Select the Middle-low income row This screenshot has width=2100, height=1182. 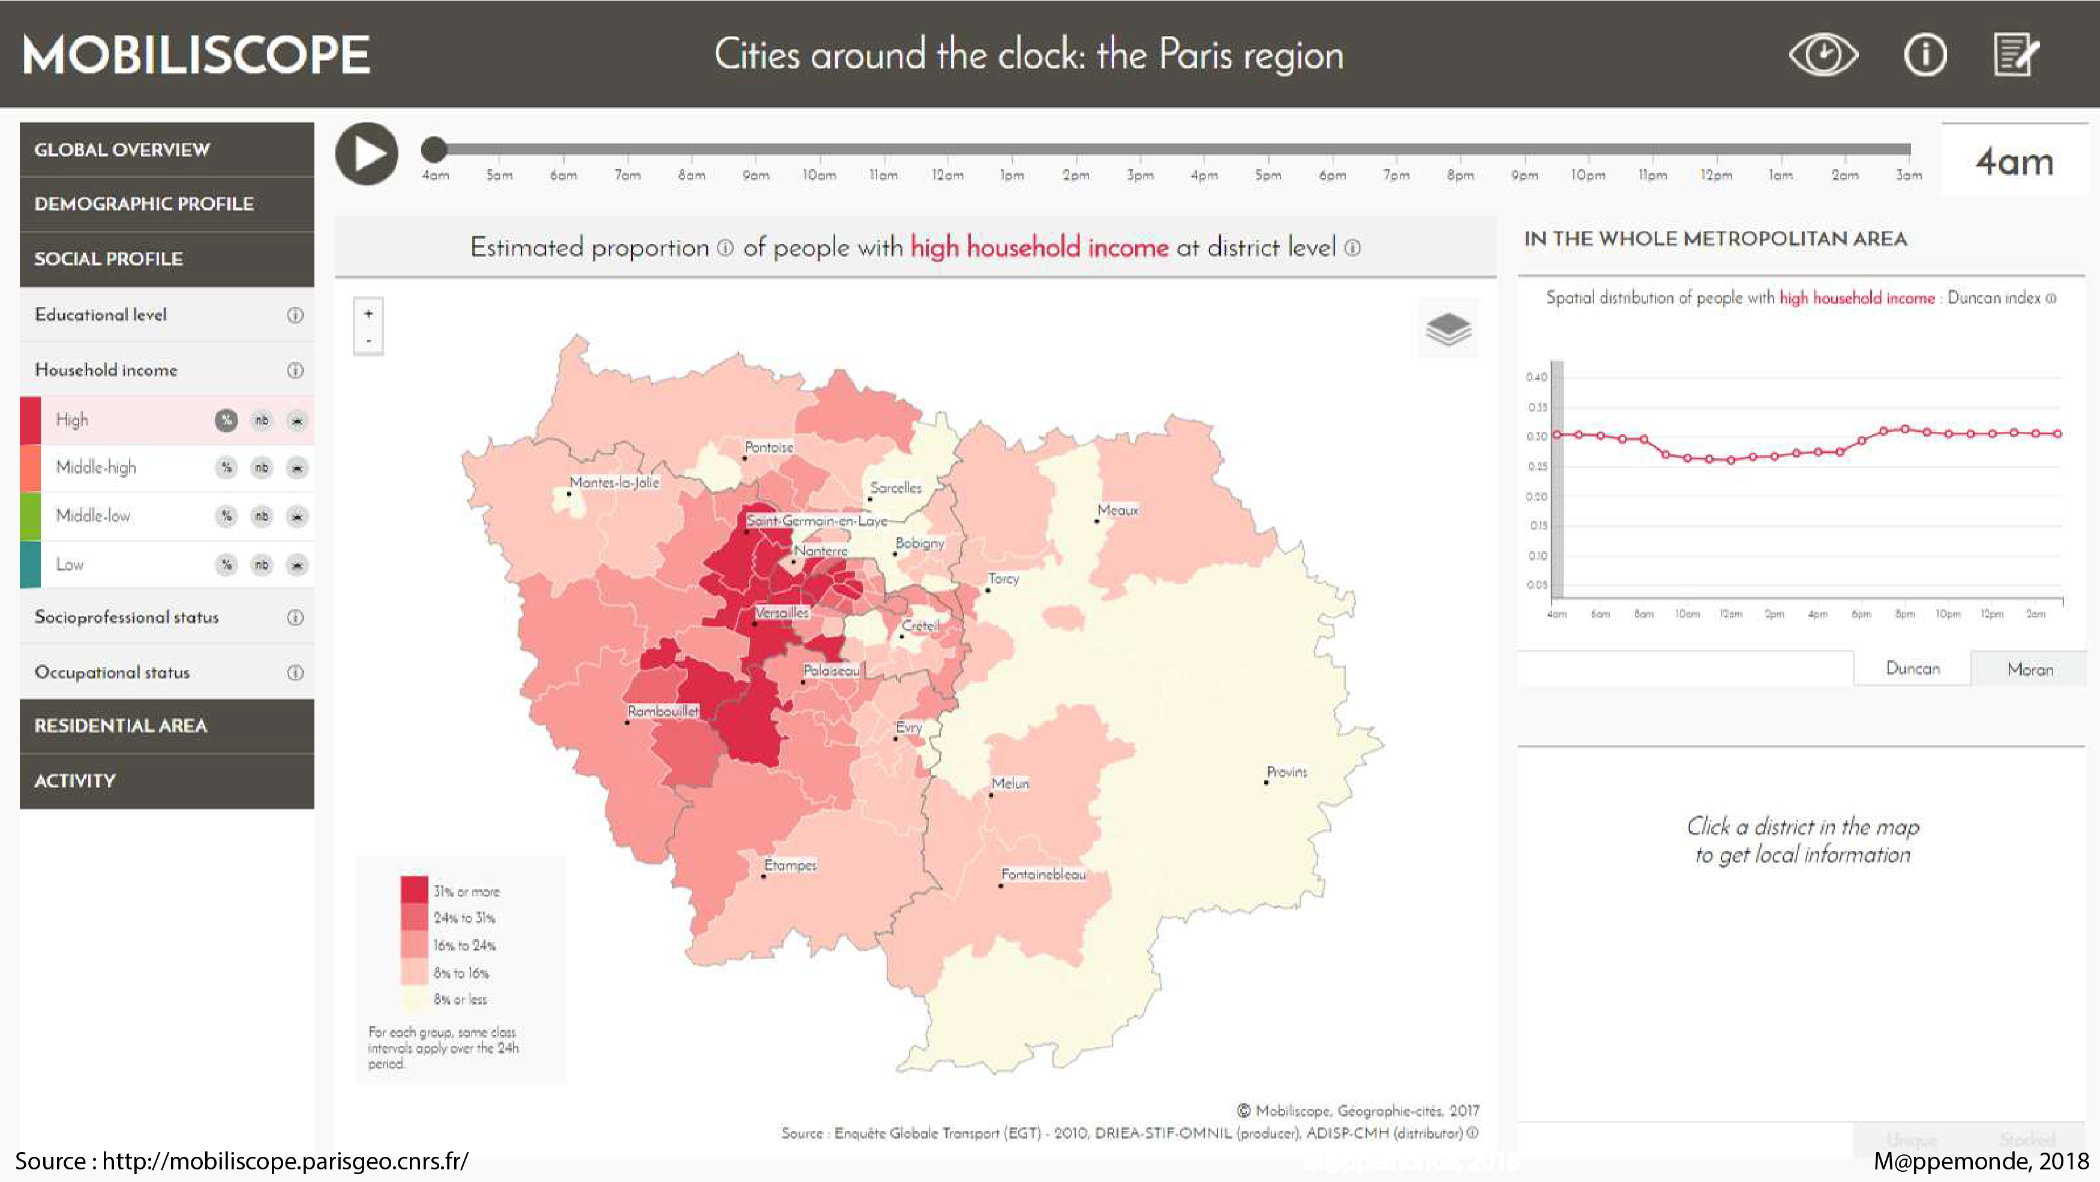[x=93, y=516]
